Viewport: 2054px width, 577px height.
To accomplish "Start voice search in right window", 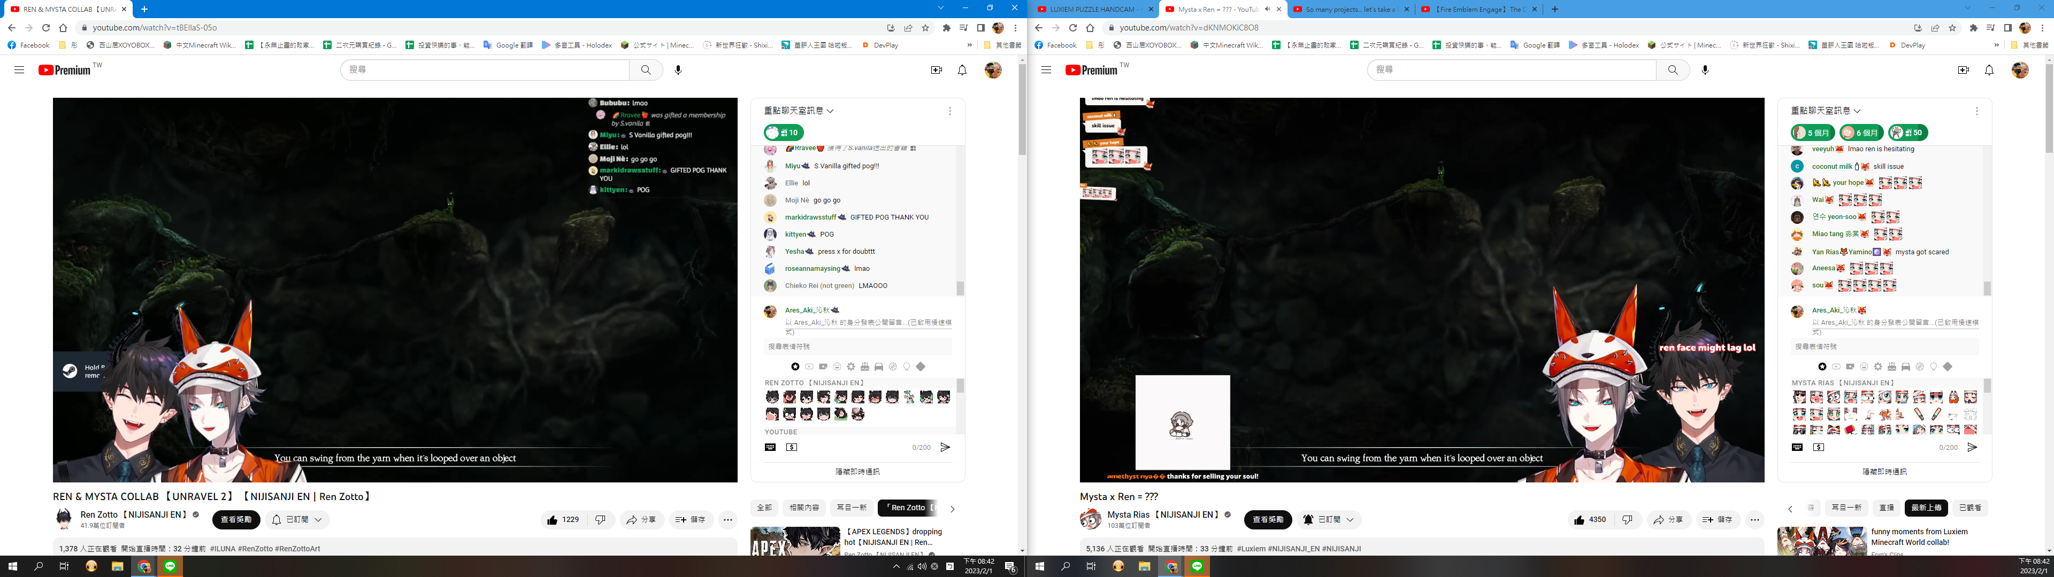I will 1706,70.
